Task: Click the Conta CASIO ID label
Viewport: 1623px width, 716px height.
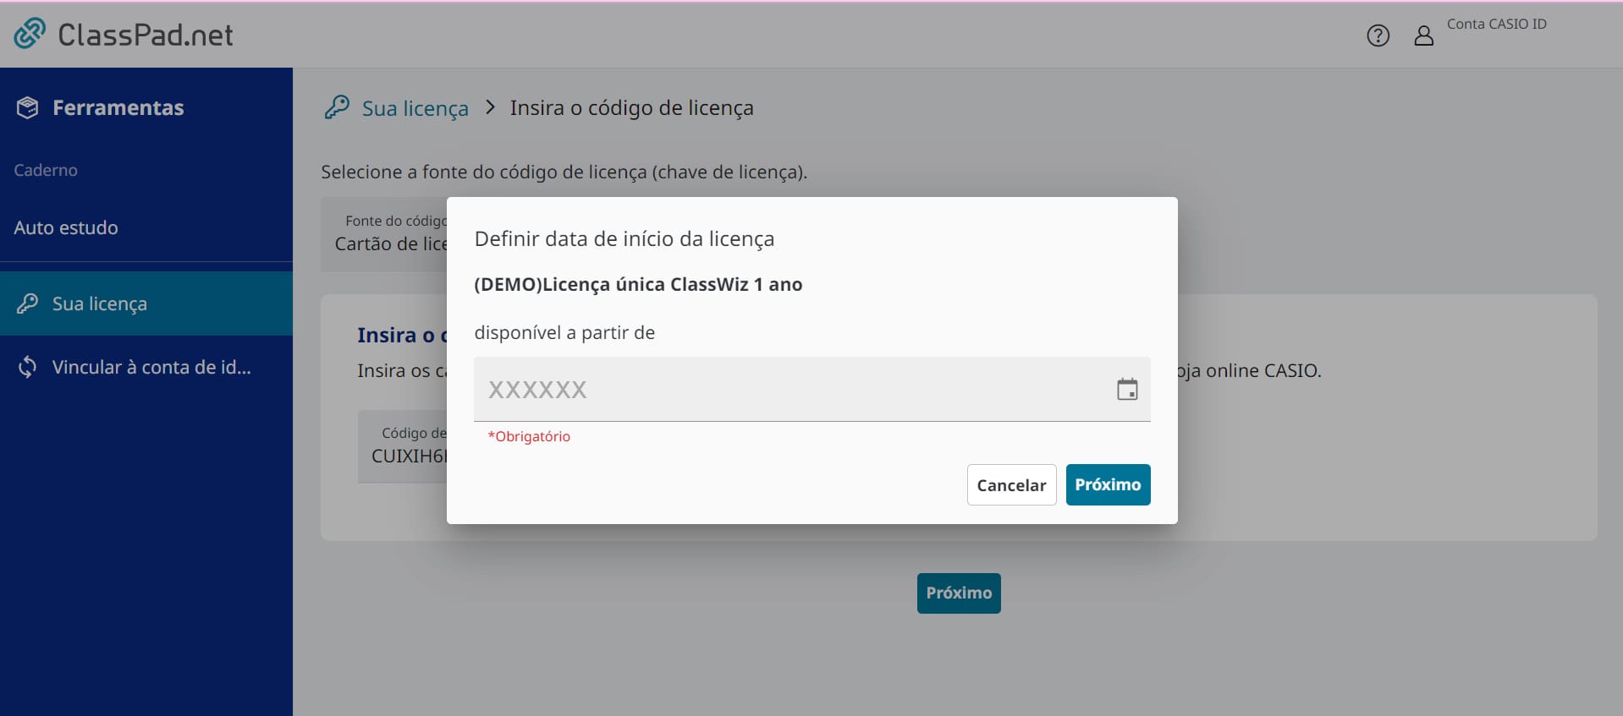Action: 1496,24
